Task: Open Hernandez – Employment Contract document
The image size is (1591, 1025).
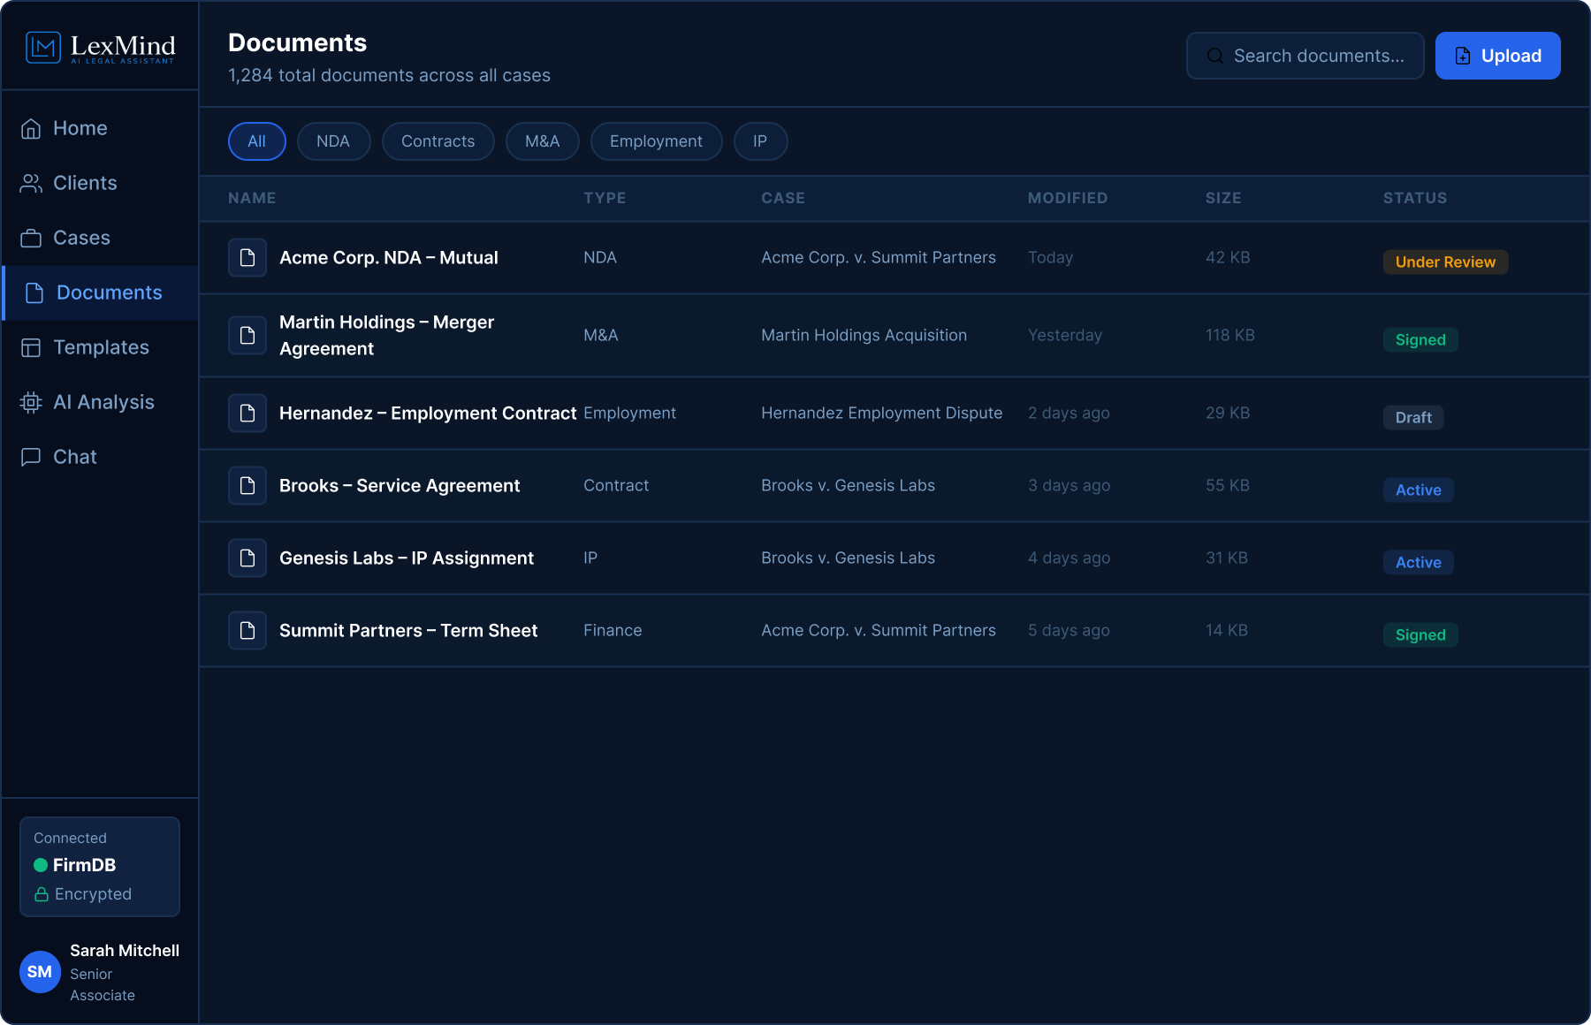Action: pos(428,414)
